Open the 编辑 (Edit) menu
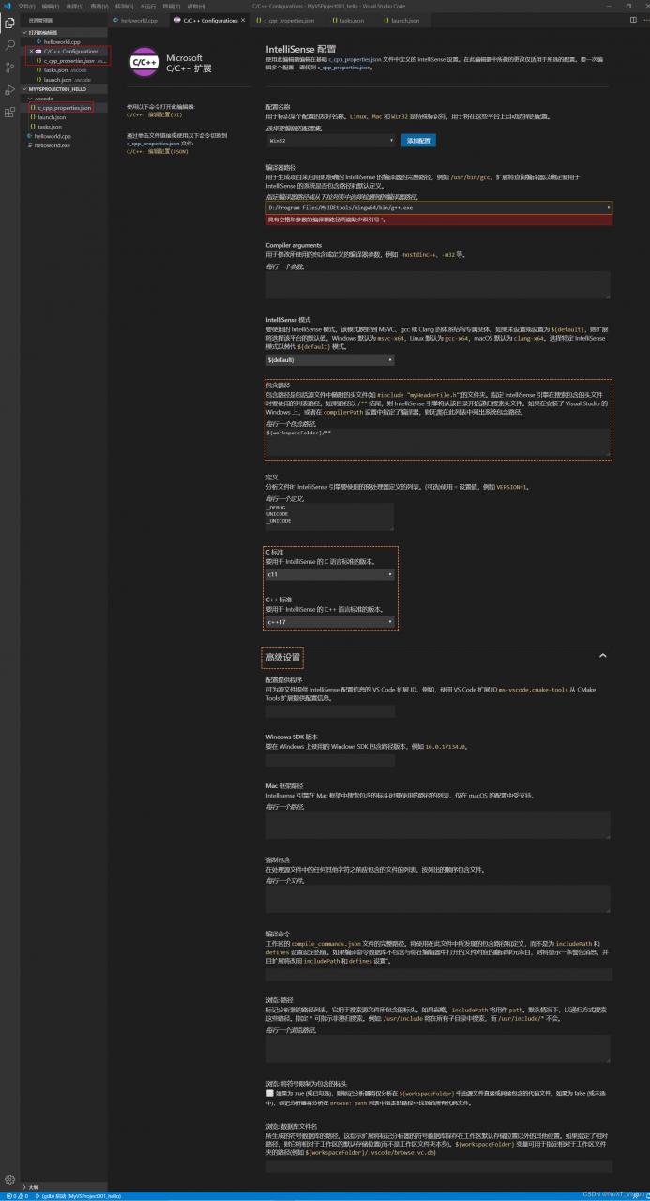Image resolution: width=650 pixels, height=1201 pixels. [x=50, y=6]
